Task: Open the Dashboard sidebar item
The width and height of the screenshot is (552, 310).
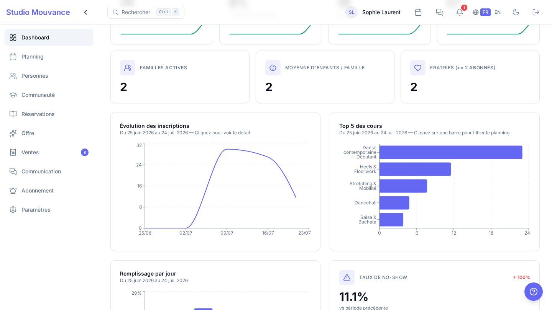Action: [49, 38]
